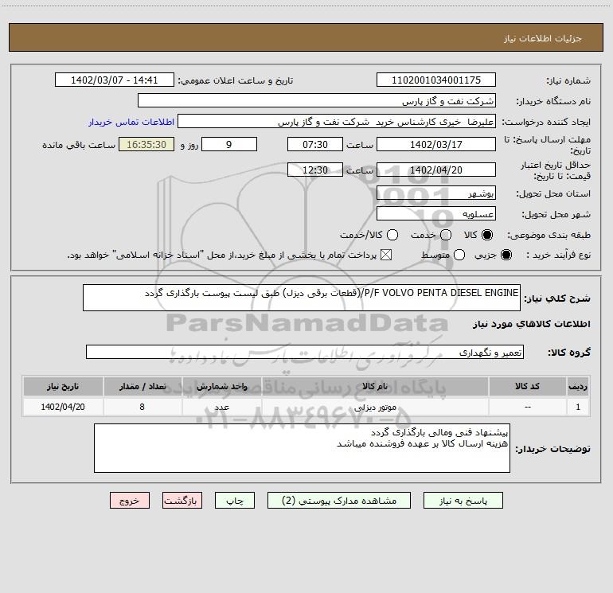613x593 pixels.
Task: Click the کد کالا column header
Action: click(527, 386)
